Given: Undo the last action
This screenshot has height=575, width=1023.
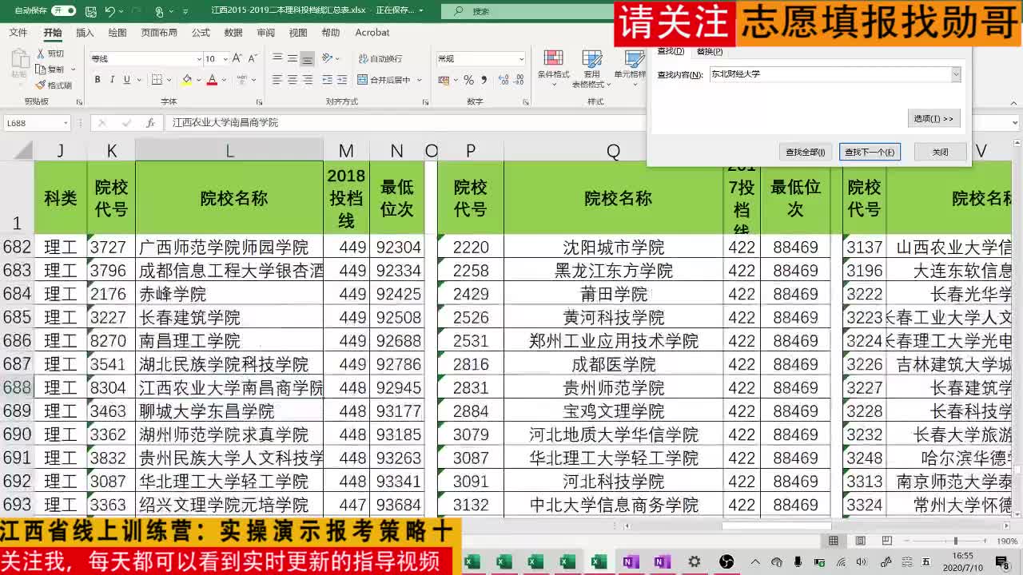Looking at the screenshot, I should (x=109, y=11).
